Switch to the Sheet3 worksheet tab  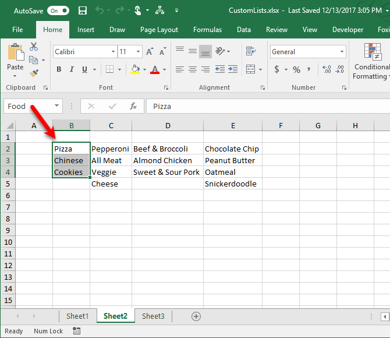coord(153,316)
